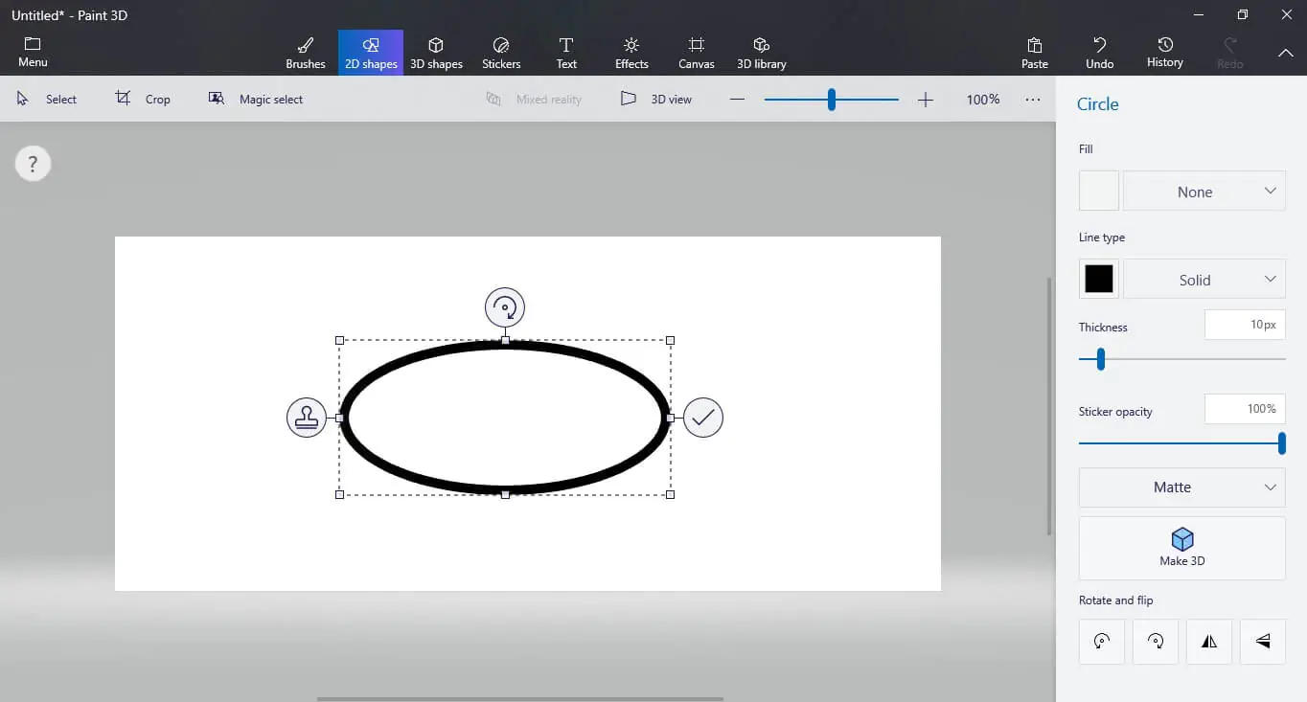Click the top-left selection corner handle
This screenshot has height=702, width=1307.
coord(339,340)
